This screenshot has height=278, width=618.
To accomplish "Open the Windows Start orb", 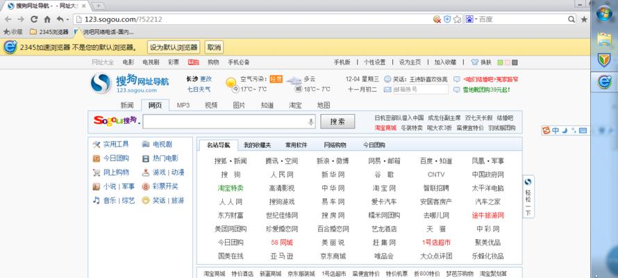I will click(604, 15).
